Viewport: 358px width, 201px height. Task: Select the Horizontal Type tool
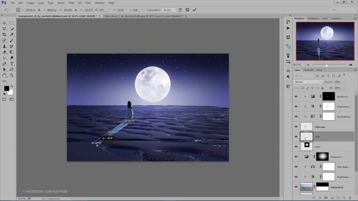[x=12, y=64]
